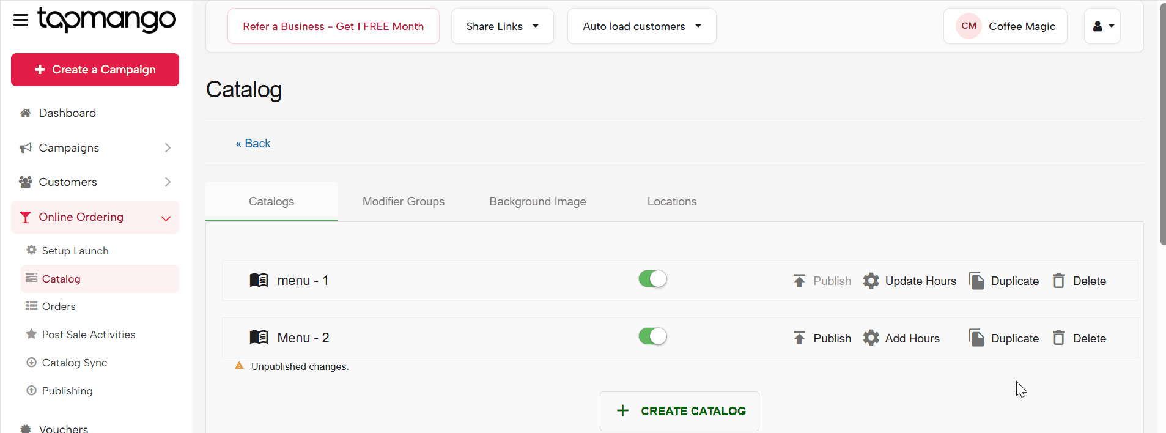The image size is (1166, 433).
Task: Toggle the Menu - 2 catalog switch
Action: pos(653,336)
